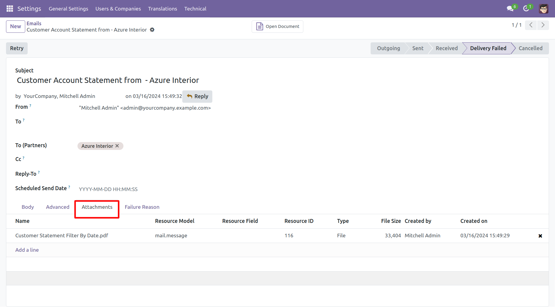Open the user avatar menu
555x307 pixels.
click(544, 9)
